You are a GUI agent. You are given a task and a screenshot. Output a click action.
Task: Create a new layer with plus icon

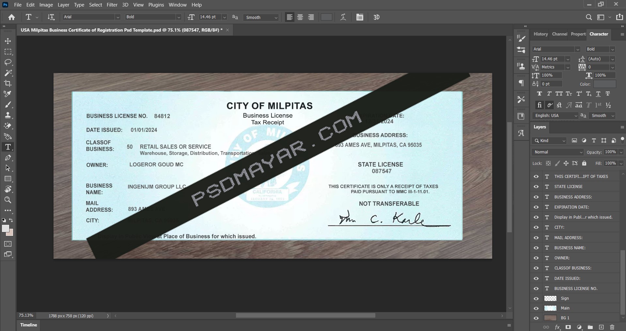click(601, 327)
